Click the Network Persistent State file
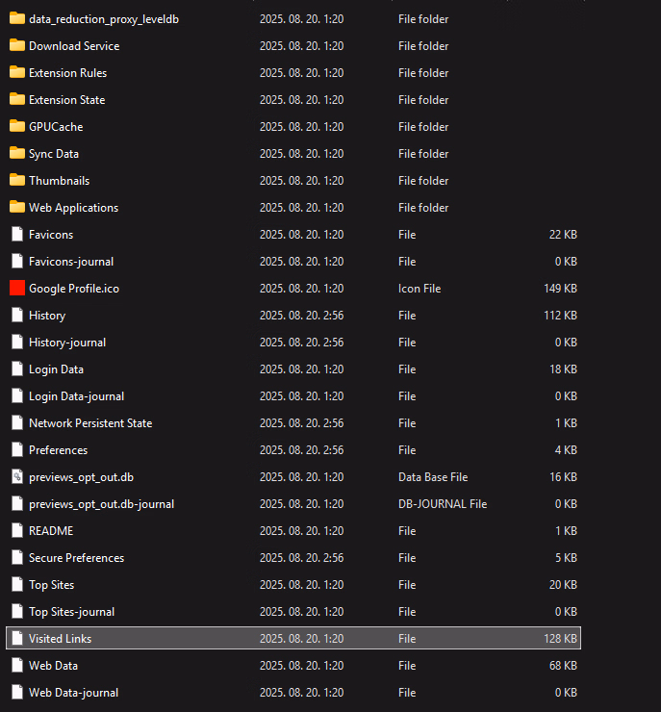The width and height of the screenshot is (661, 712). [x=89, y=423]
